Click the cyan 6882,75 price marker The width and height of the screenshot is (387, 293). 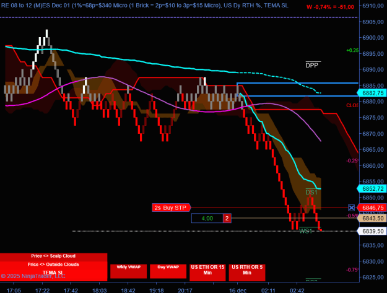[372, 93]
